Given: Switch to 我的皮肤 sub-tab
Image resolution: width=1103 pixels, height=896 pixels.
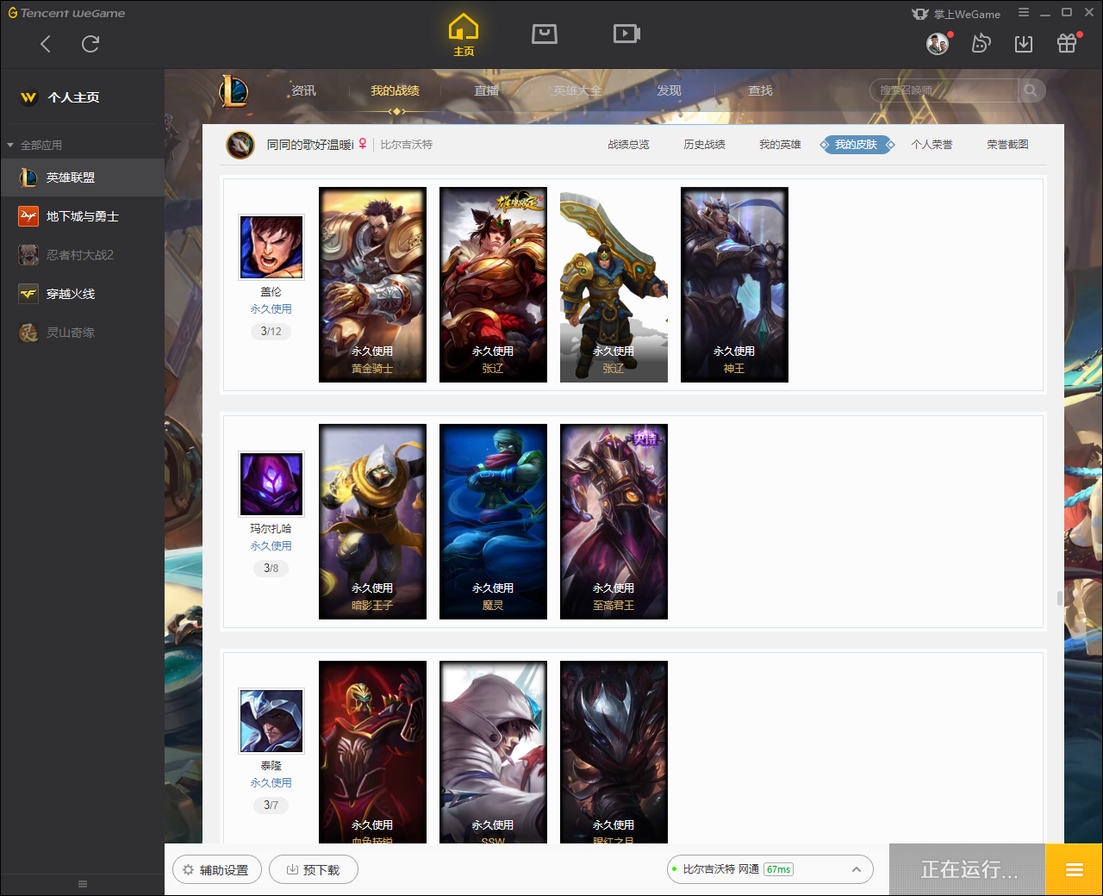Looking at the screenshot, I should tap(857, 145).
